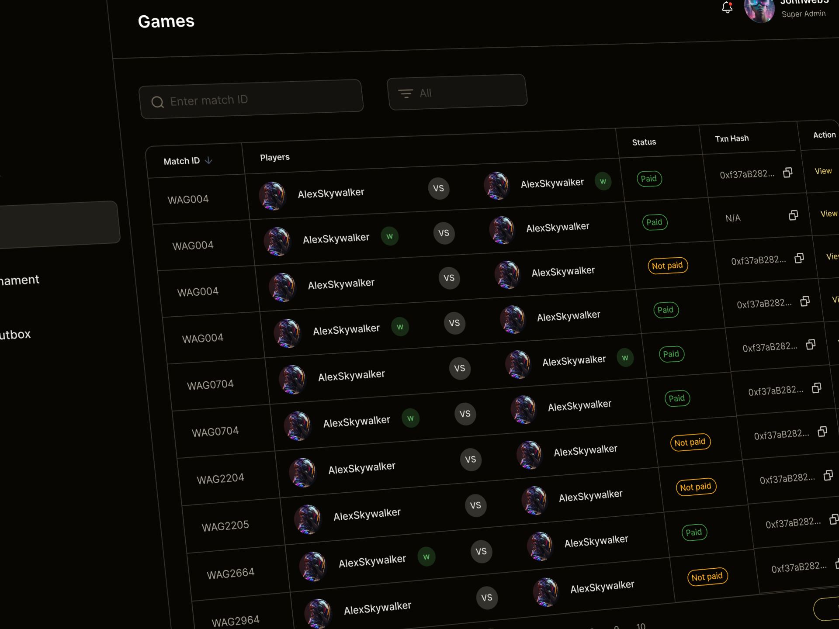Image resolution: width=839 pixels, height=629 pixels.
Task: Copy hash in the N/A row
Action: 793,215
